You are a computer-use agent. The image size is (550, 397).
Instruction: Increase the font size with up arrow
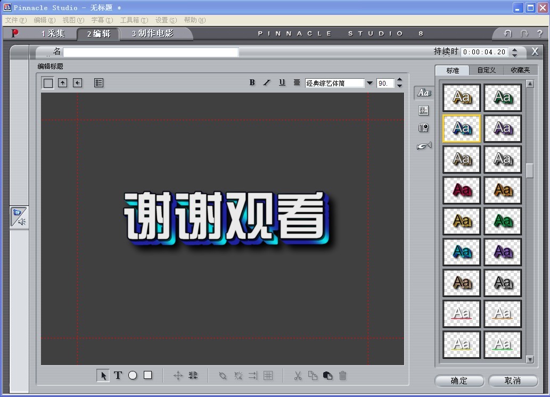[x=400, y=80]
